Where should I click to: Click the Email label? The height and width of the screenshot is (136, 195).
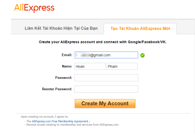[67, 55]
